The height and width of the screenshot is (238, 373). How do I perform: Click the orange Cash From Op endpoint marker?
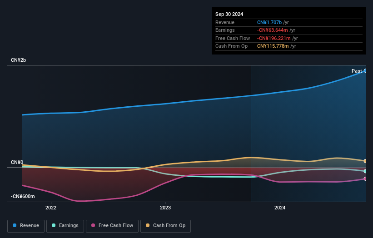pos(365,161)
